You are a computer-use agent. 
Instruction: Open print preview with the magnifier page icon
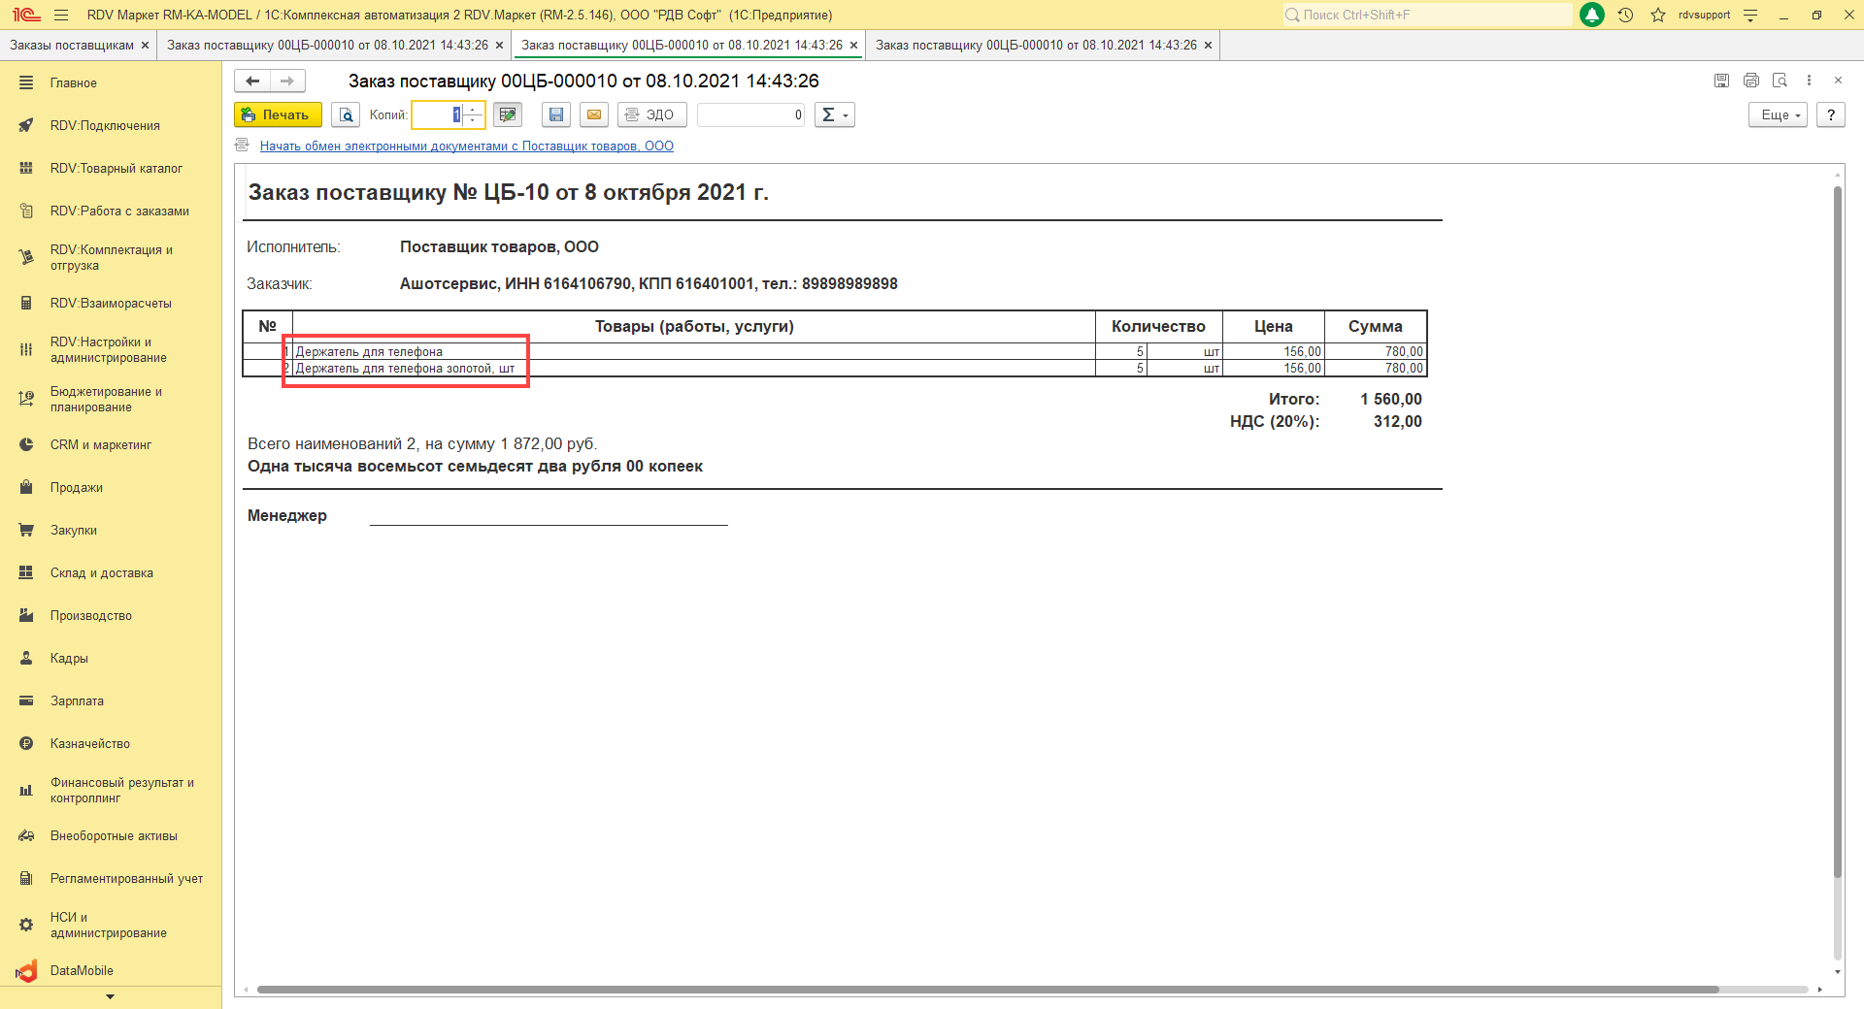[x=346, y=114]
